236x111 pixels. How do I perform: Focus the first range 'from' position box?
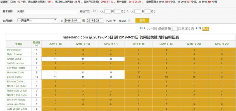click(108, 11)
